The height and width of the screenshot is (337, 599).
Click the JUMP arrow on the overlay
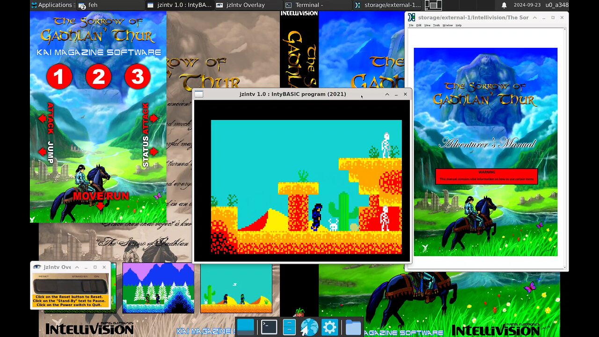point(42,152)
